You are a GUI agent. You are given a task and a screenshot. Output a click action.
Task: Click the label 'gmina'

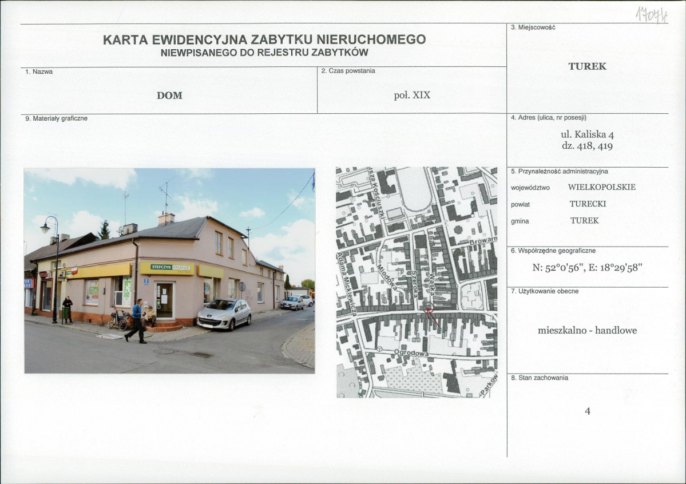tap(520, 221)
